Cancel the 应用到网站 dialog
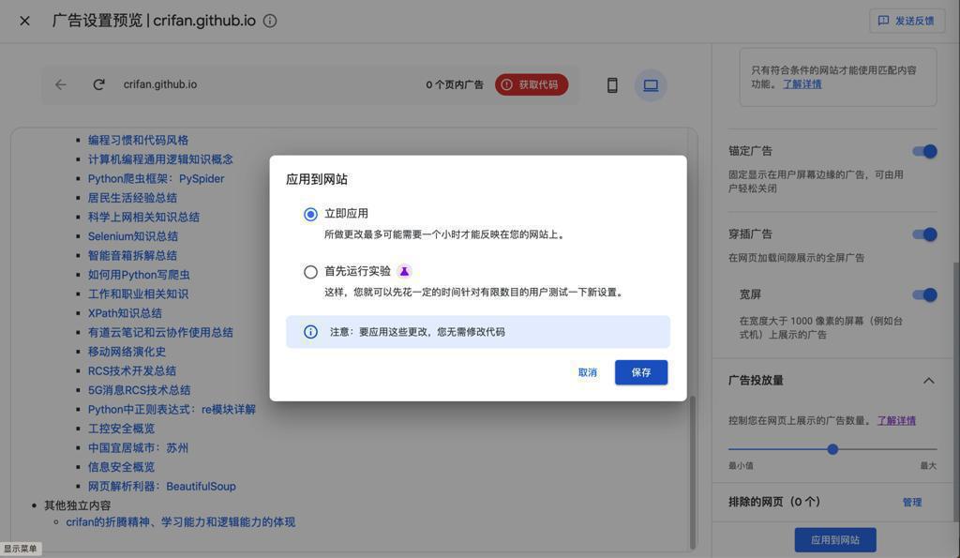The width and height of the screenshot is (960, 558). [x=588, y=372]
